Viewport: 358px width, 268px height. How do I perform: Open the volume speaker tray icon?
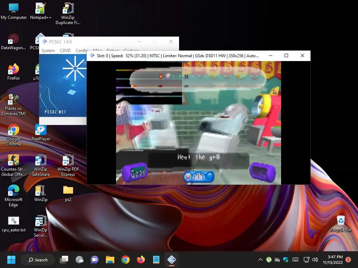pyautogui.click(x=315, y=260)
